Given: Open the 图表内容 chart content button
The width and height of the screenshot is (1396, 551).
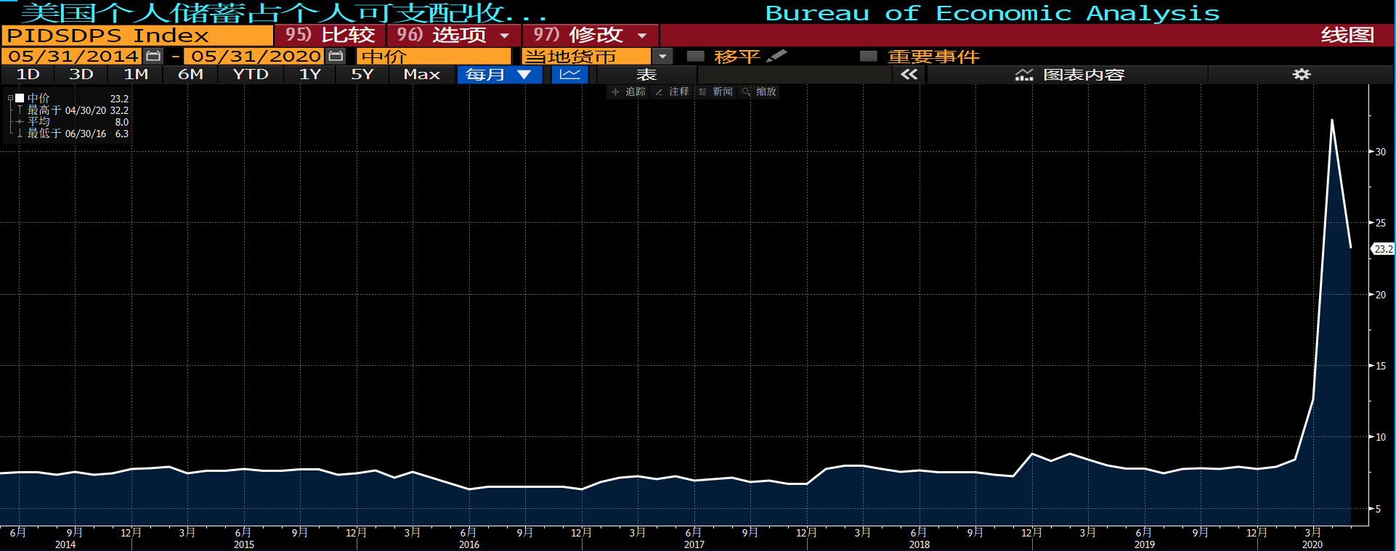Looking at the screenshot, I should click(1069, 74).
